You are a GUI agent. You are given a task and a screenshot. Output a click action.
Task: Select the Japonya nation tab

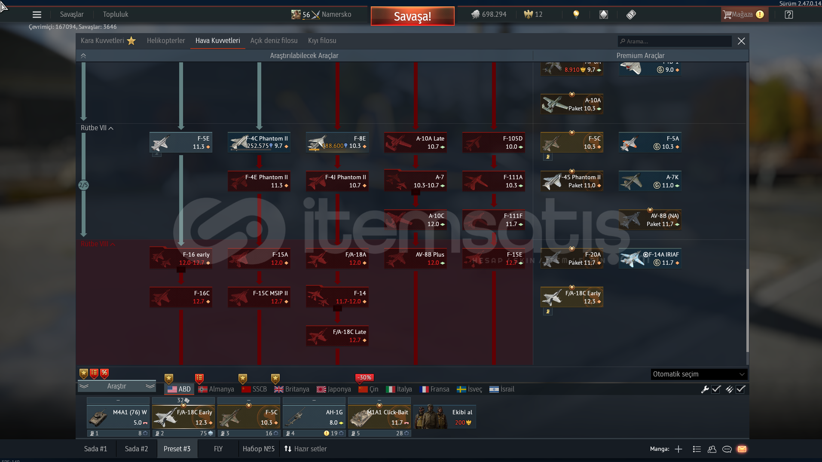pyautogui.click(x=334, y=389)
